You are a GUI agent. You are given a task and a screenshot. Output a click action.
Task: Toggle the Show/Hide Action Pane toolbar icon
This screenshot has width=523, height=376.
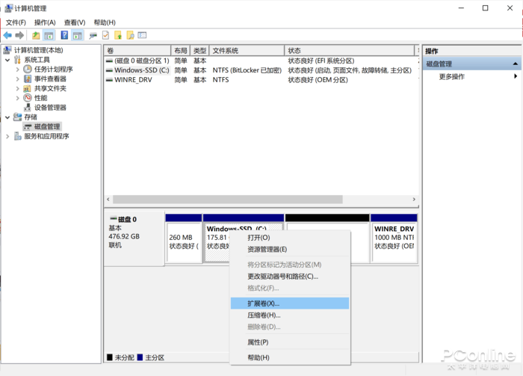pyautogui.click(x=78, y=35)
